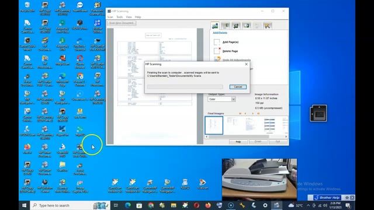The width and height of the screenshot is (374, 210).
Task: Select the K-shaped tab icon in HP Scanning
Action: 268,26
